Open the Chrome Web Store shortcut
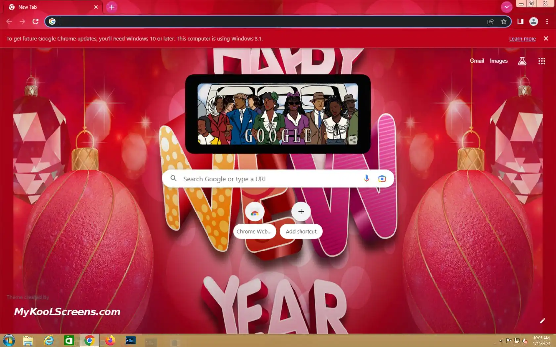The image size is (556, 347). [x=255, y=220]
